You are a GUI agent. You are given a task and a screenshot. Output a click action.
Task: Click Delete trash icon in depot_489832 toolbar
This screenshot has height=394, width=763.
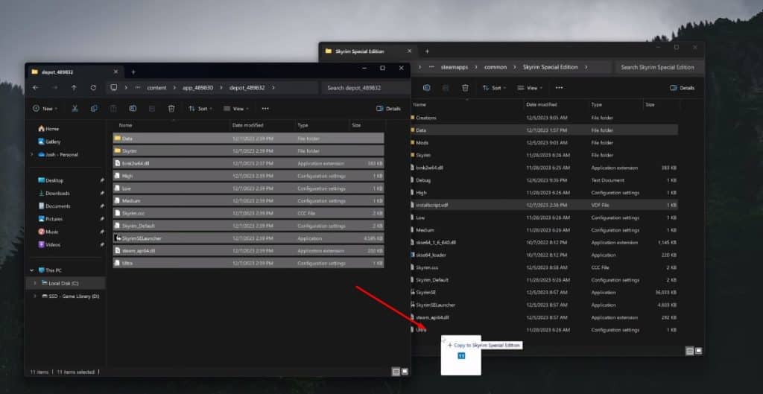tap(171, 109)
